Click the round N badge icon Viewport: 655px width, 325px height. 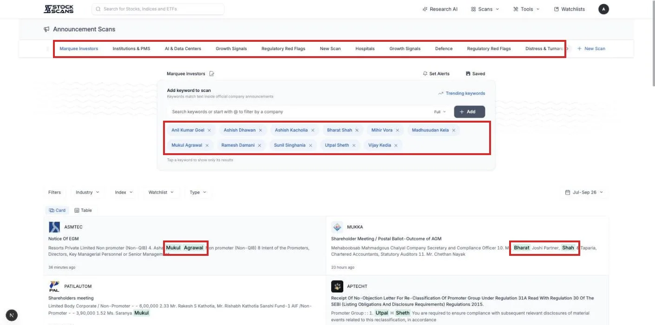(12, 315)
